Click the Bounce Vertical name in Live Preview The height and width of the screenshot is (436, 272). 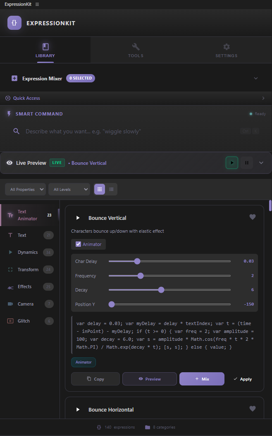point(89,163)
